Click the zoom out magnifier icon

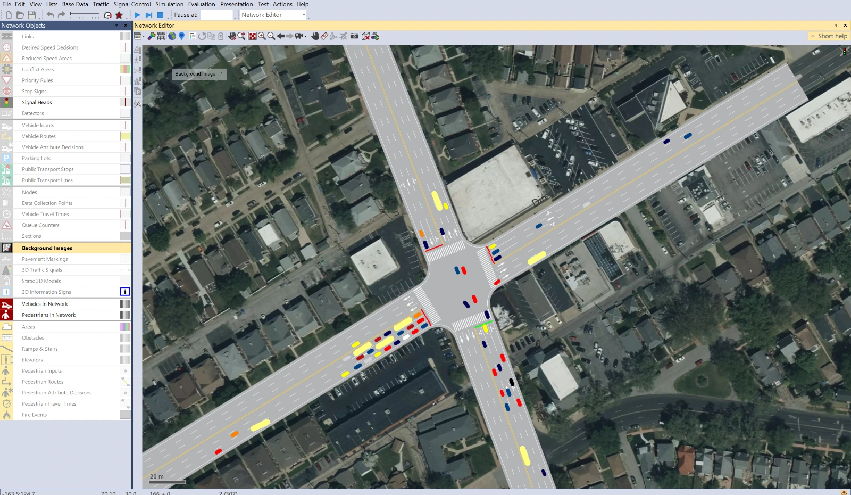pyautogui.click(x=271, y=36)
